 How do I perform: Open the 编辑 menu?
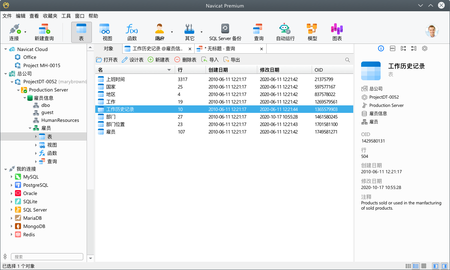click(x=21, y=16)
